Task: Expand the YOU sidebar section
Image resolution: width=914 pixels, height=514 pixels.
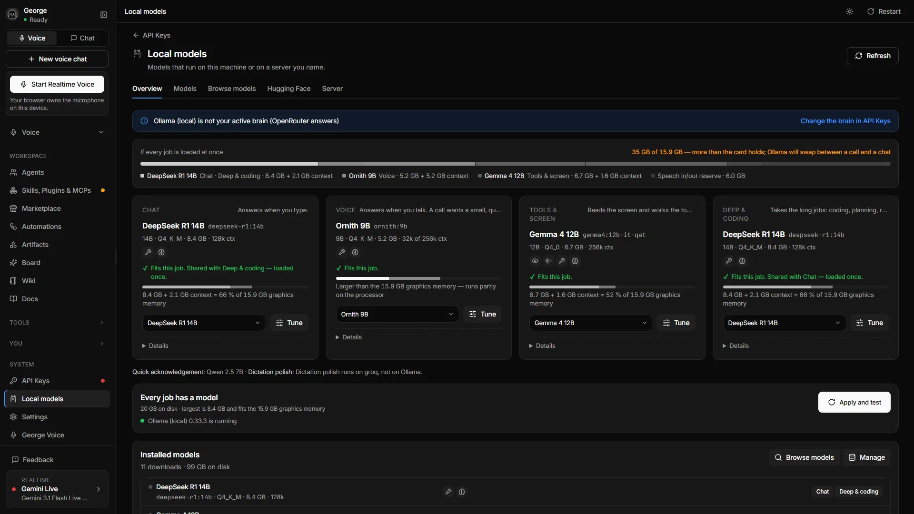Action: click(x=57, y=344)
